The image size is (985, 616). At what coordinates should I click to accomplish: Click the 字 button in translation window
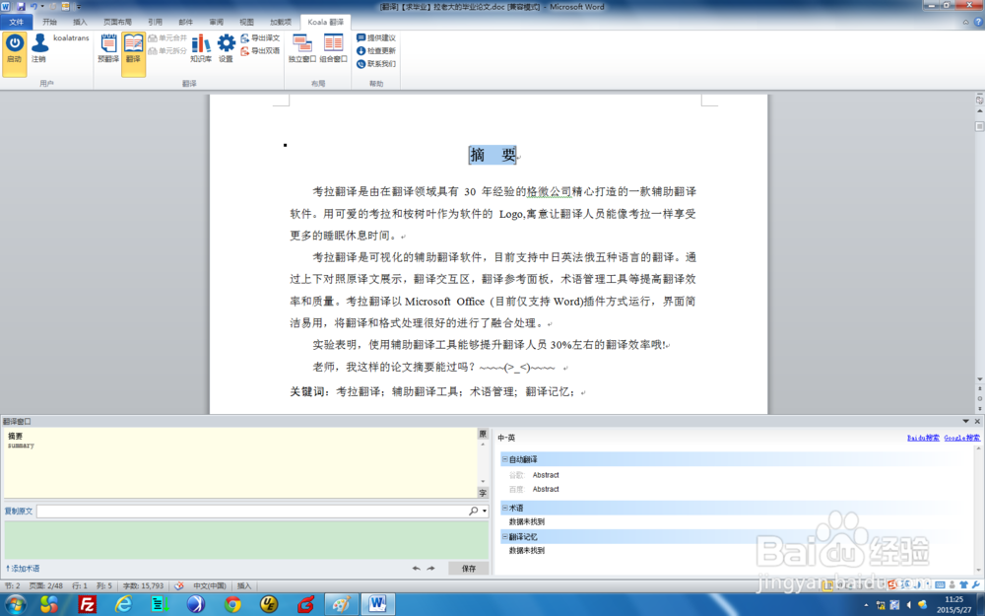coord(483,493)
